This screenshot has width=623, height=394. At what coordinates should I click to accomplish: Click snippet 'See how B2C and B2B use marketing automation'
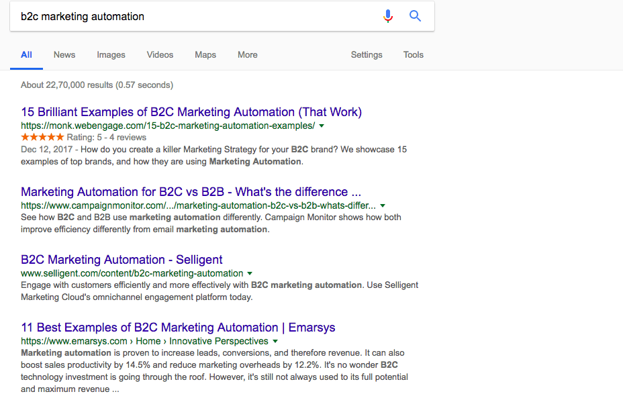(211, 224)
